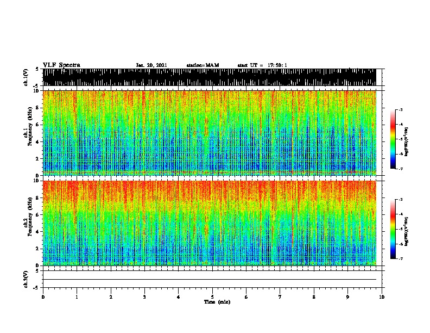Click the ch.1 "Frequency (kHz)" axis label
Image resolution: width=430 pixels, height=333 pixels.
point(30,127)
